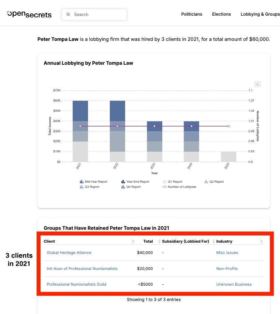This screenshot has height=314, width=280.
Task: Open the Unknown Business industry link
Action: pos(234,284)
